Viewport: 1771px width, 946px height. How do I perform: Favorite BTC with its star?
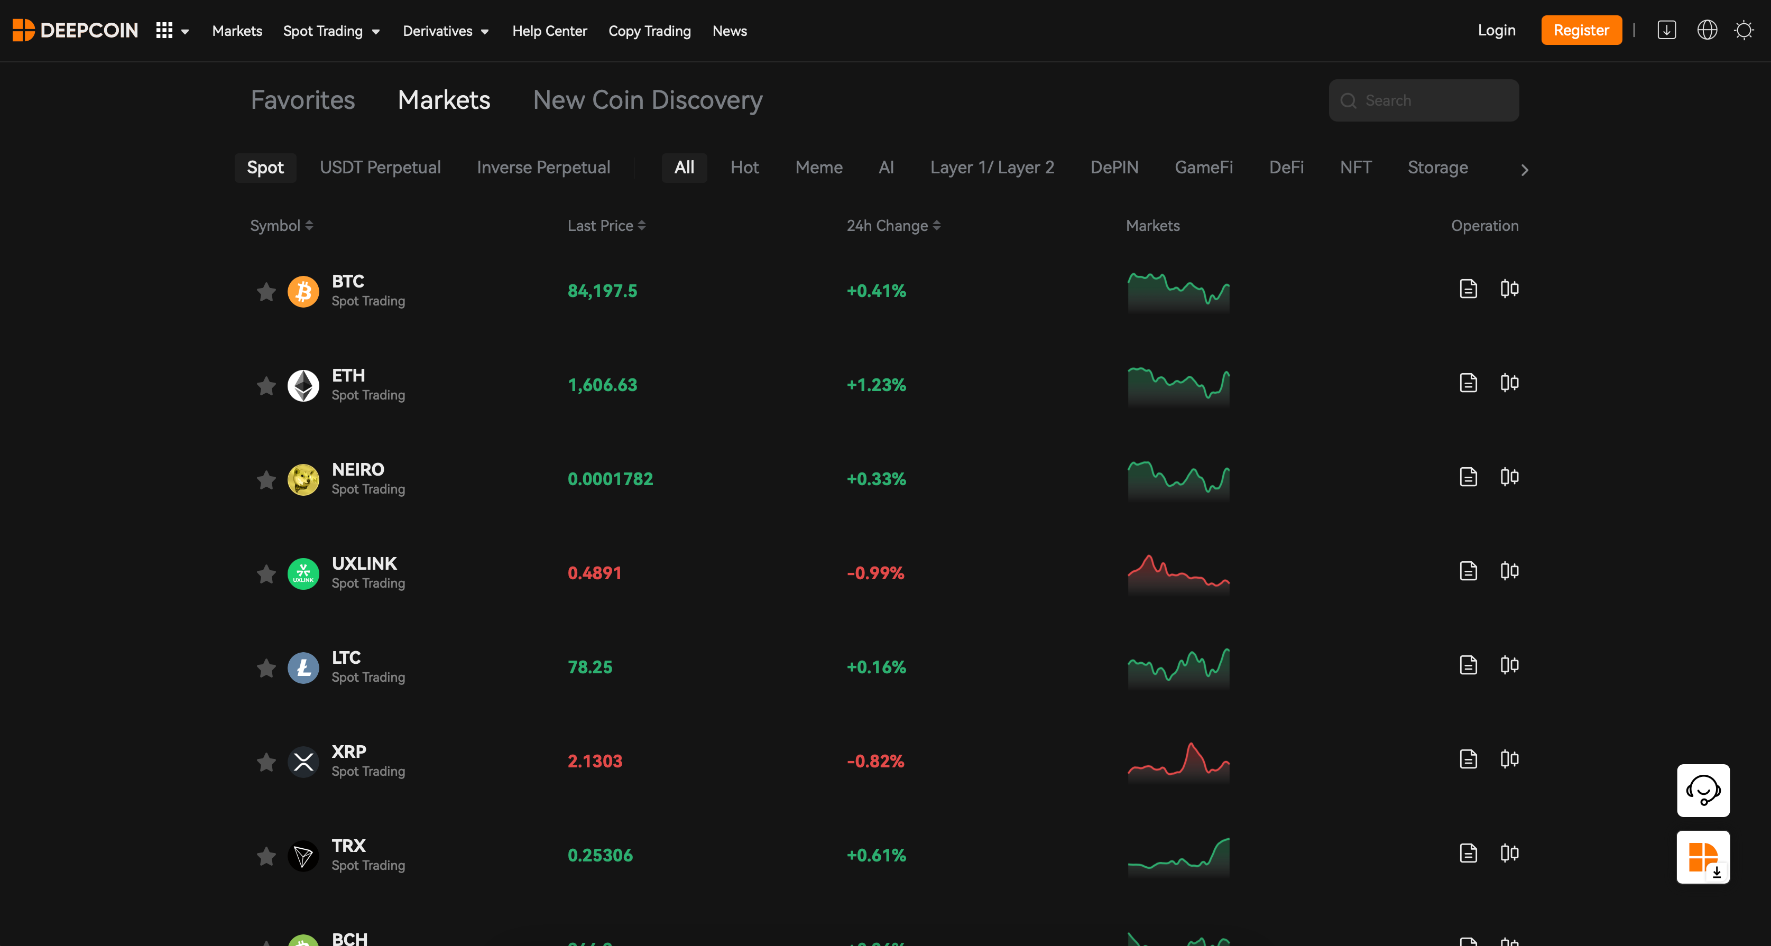[x=266, y=292]
